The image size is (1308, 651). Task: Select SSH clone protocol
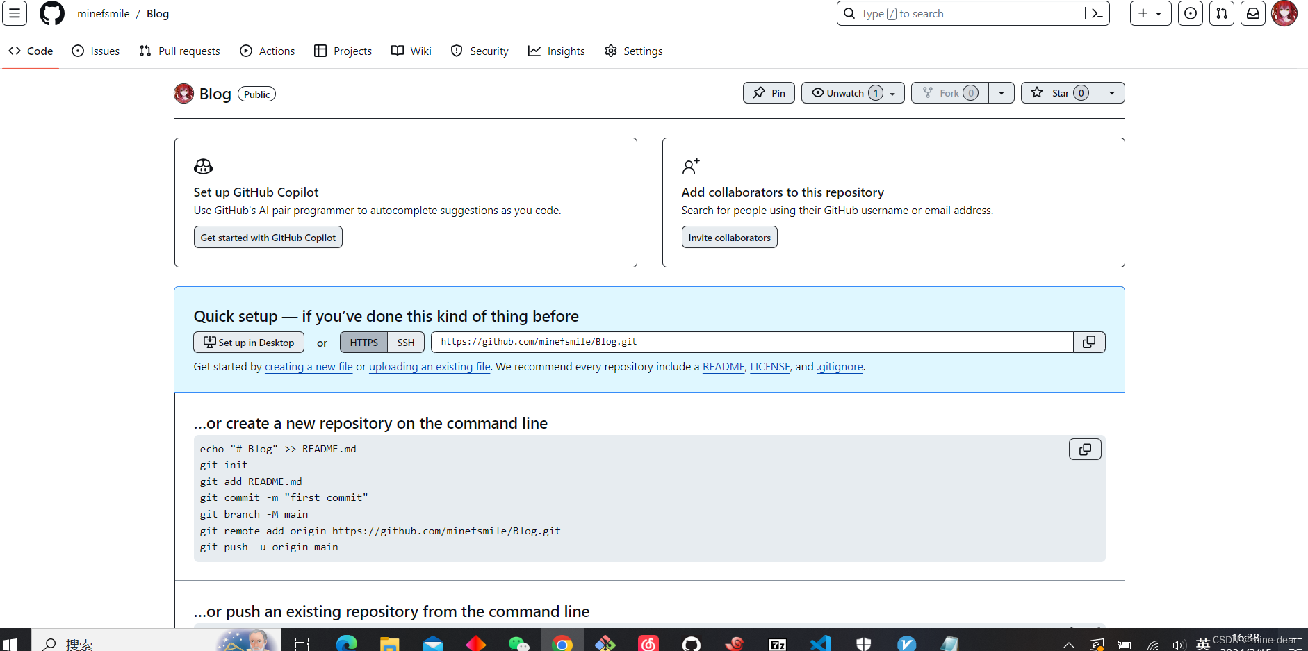click(406, 343)
